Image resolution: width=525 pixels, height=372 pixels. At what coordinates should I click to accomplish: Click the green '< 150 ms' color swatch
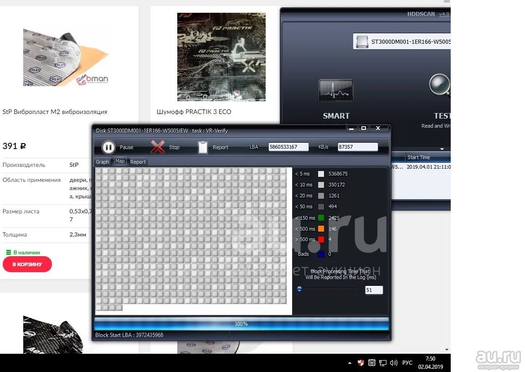[321, 218]
